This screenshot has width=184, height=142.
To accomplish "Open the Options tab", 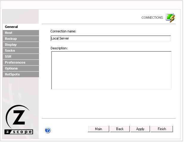I will tap(21, 68).
